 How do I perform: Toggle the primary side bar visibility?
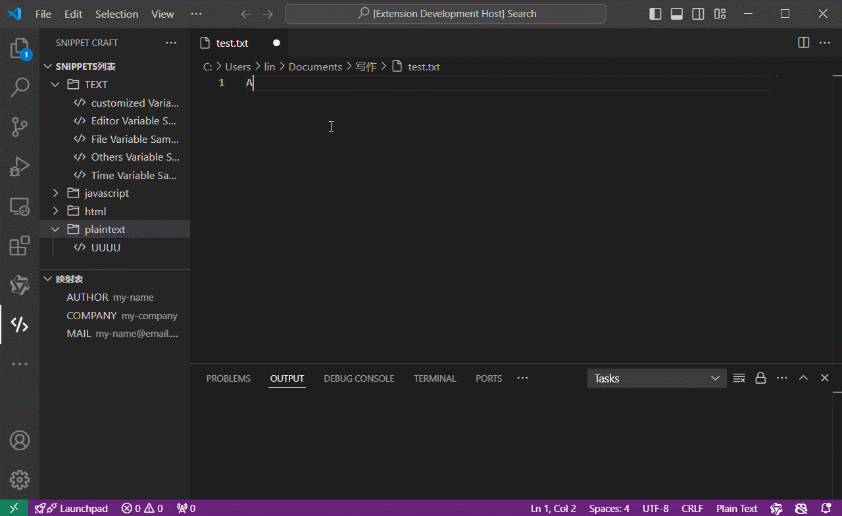click(x=655, y=14)
